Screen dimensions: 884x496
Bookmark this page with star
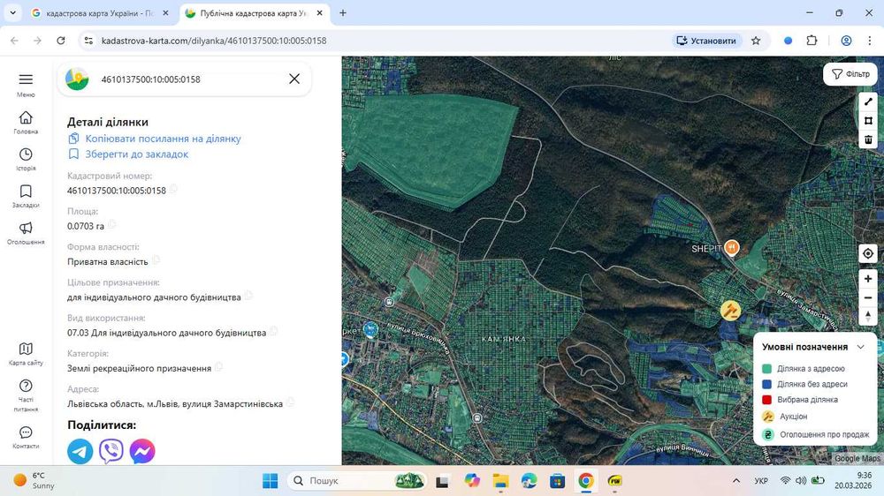(x=756, y=41)
